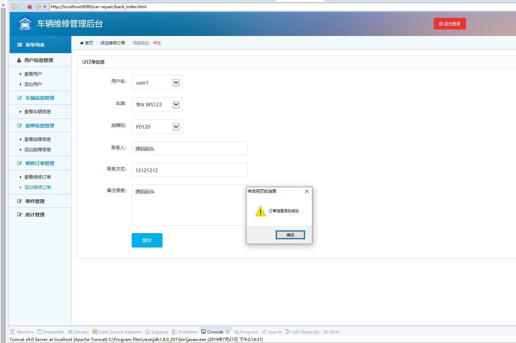Select the Console tab
The height and width of the screenshot is (343, 516).
(212, 332)
